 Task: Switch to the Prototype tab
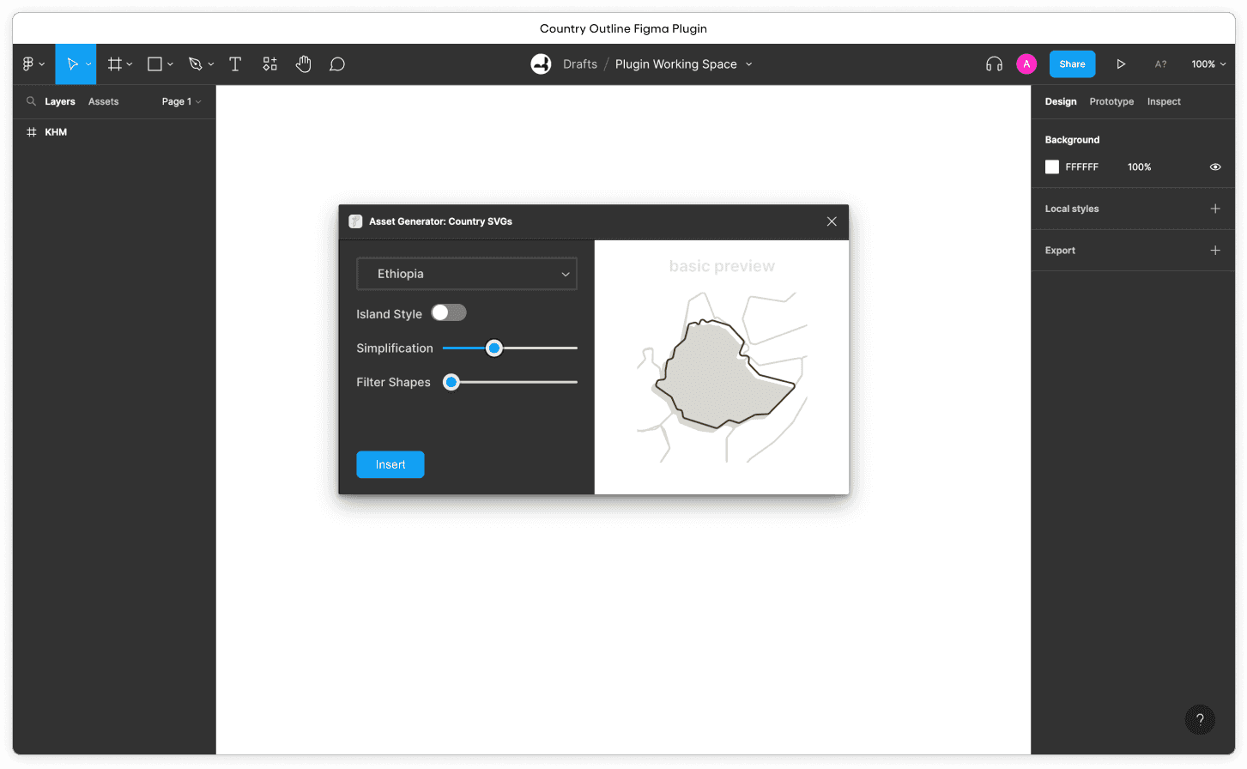click(1111, 101)
